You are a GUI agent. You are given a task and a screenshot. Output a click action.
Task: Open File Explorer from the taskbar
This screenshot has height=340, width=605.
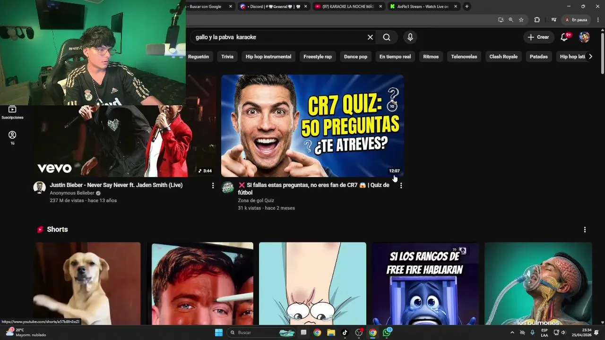tap(331, 332)
